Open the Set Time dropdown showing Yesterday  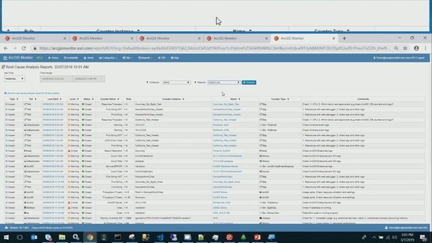coord(14,79)
